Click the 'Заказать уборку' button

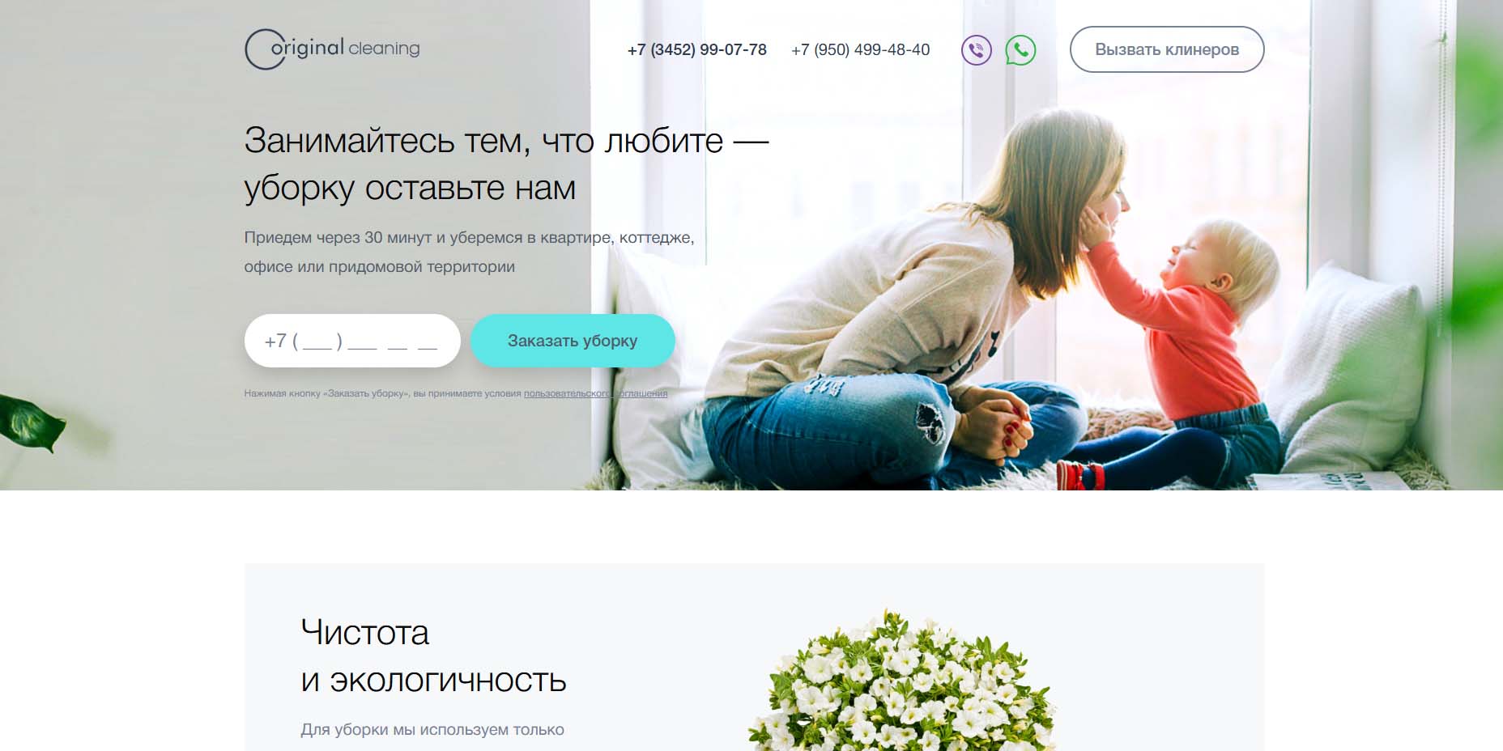click(573, 341)
